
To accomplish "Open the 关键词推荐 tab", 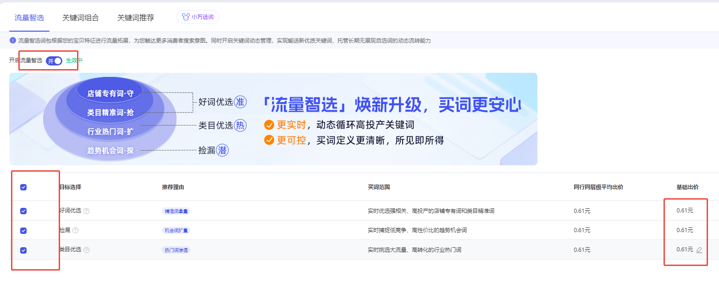I will click(x=136, y=18).
